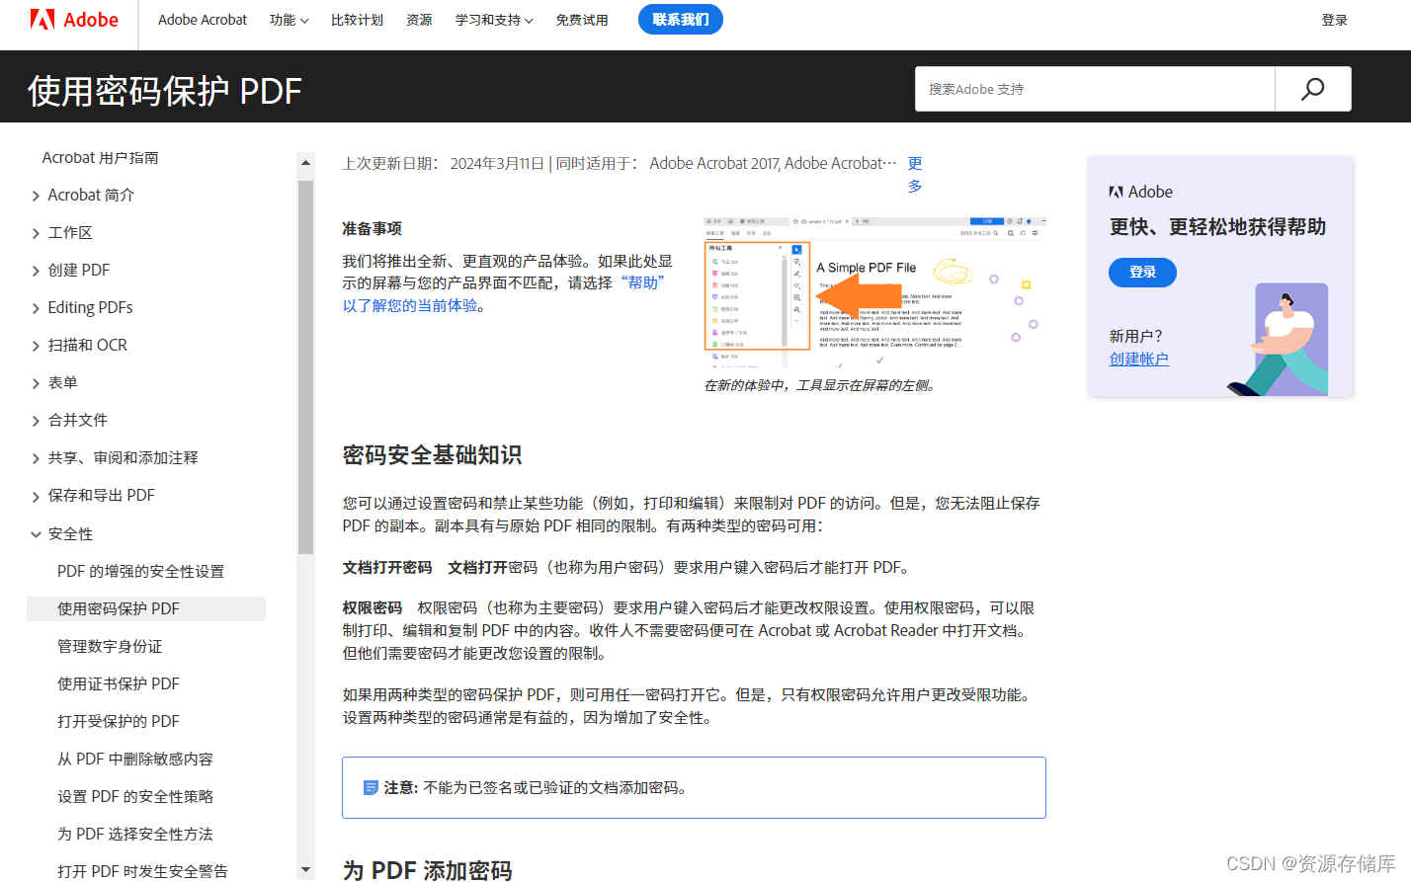Select Adobe Acrobat in the top menu

pyautogui.click(x=203, y=19)
